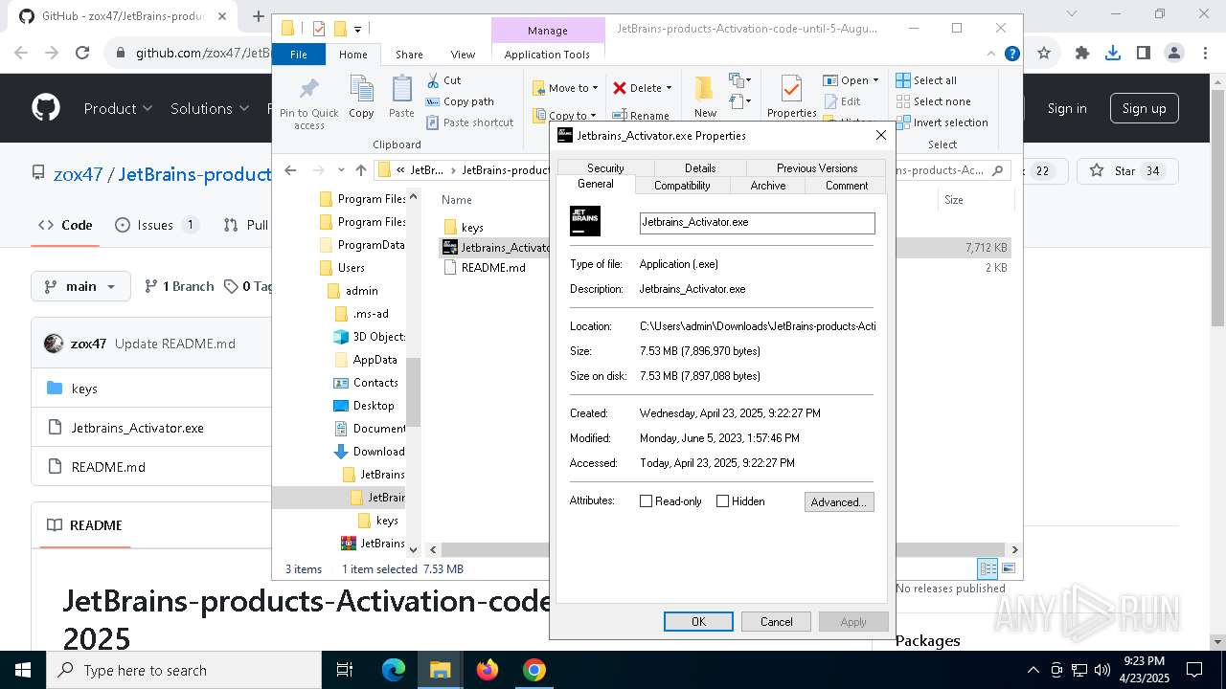This screenshot has width=1226, height=689.
Task: Click Explorer help question mark icon
Action: pyautogui.click(x=1011, y=55)
